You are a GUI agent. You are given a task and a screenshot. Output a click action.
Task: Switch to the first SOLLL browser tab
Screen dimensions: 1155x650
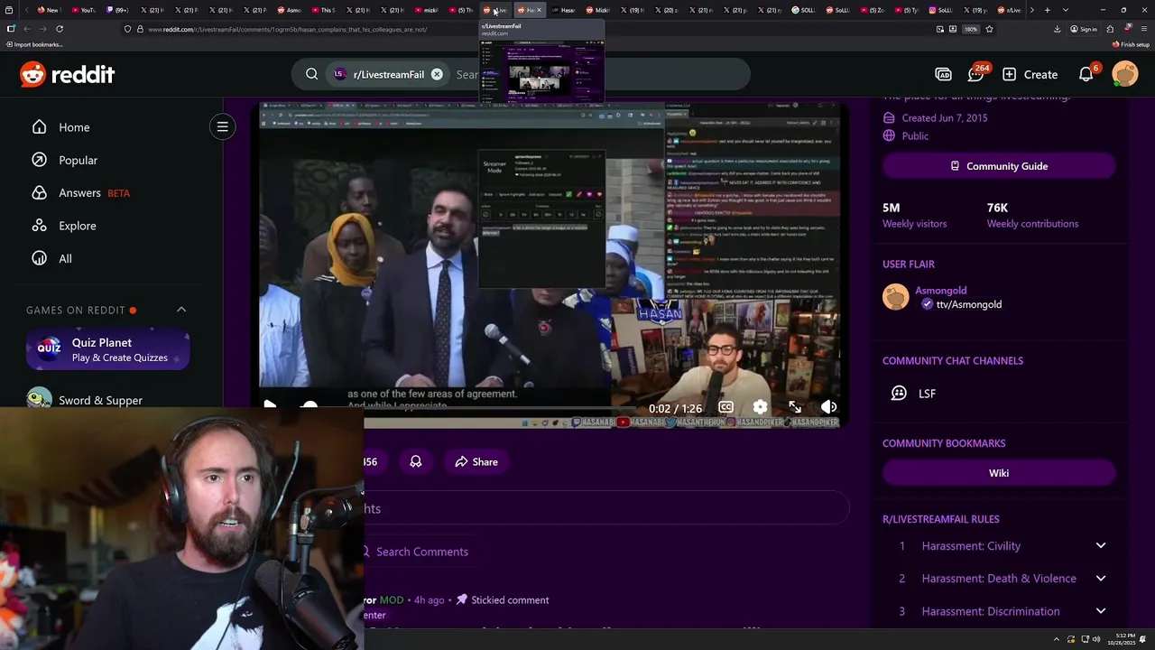pyautogui.click(x=804, y=10)
